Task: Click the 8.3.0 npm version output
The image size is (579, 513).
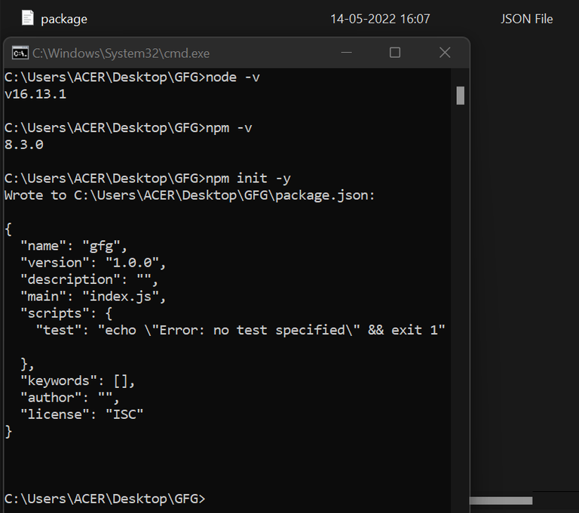Action: (23, 145)
